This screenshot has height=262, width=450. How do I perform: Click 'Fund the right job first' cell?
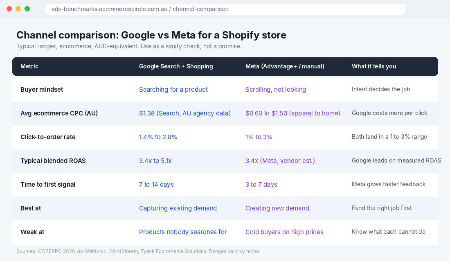(382, 208)
